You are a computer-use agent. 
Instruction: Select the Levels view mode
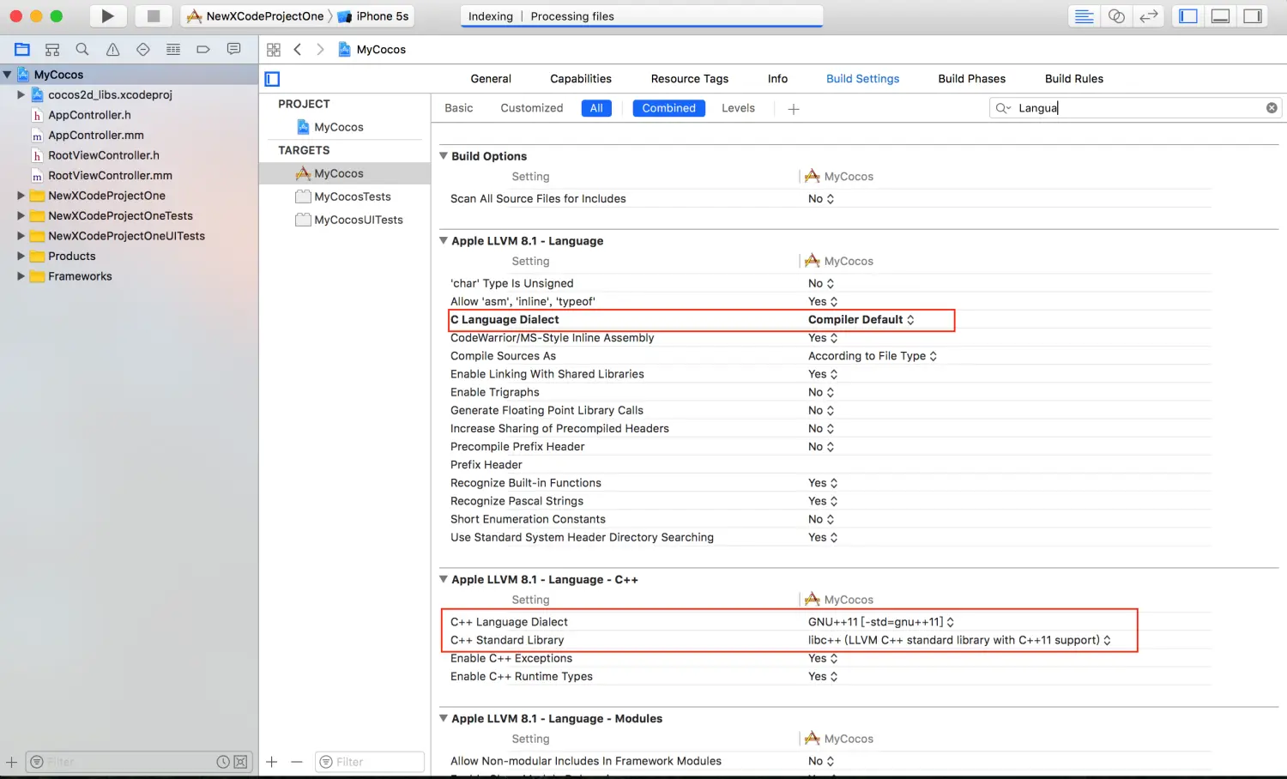click(738, 108)
